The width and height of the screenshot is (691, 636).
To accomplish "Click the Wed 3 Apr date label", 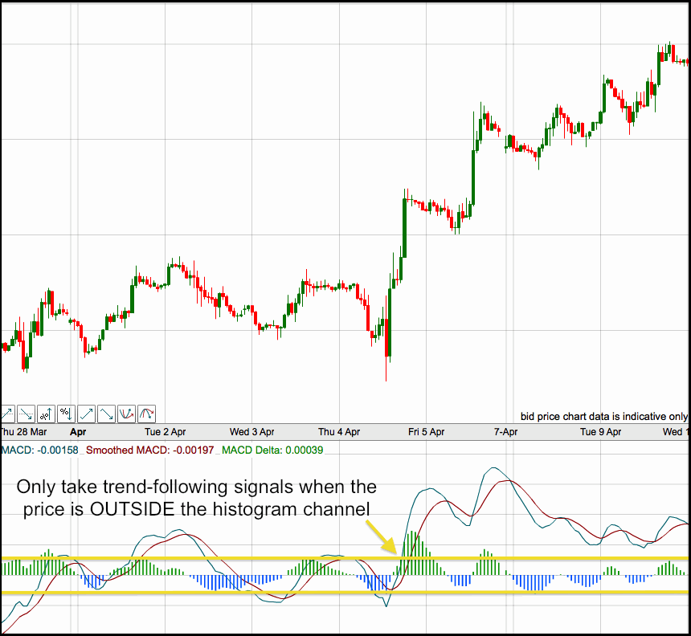I will [x=251, y=432].
